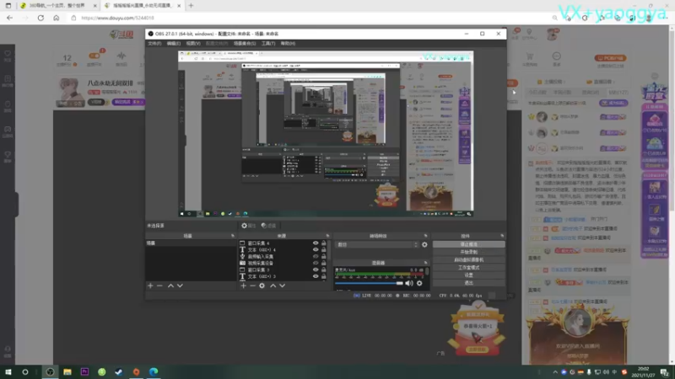The width and height of the screenshot is (675, 379).
Task: Click Filters button above the sources panel
Action: 268,226
